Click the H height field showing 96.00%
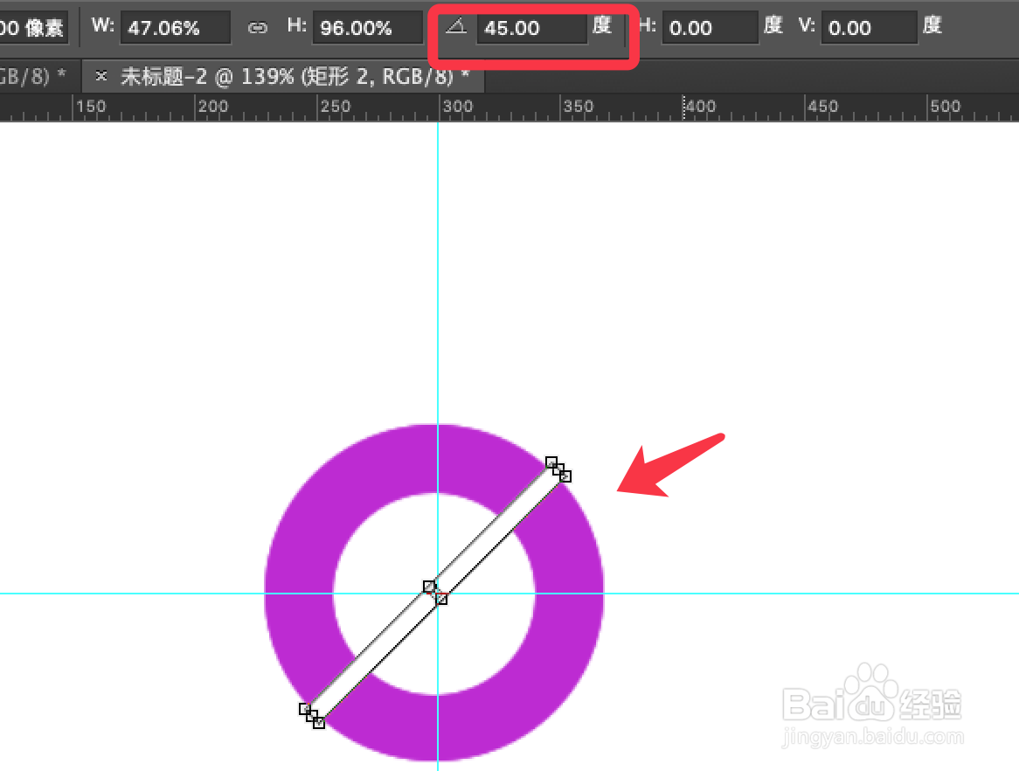This screenshot has width=1019, height=771. click(367, 28)
